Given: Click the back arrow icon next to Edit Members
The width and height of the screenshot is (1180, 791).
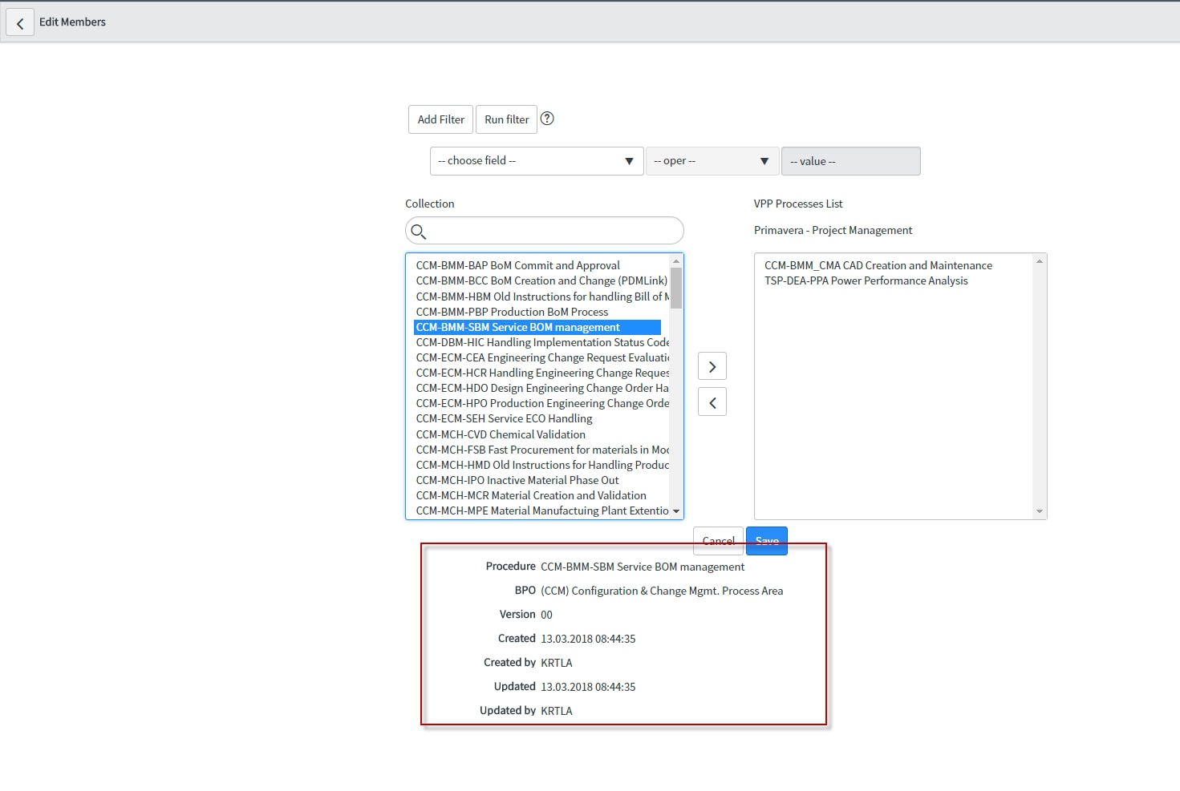Looking at the screenshot, I should pos(19,22).
